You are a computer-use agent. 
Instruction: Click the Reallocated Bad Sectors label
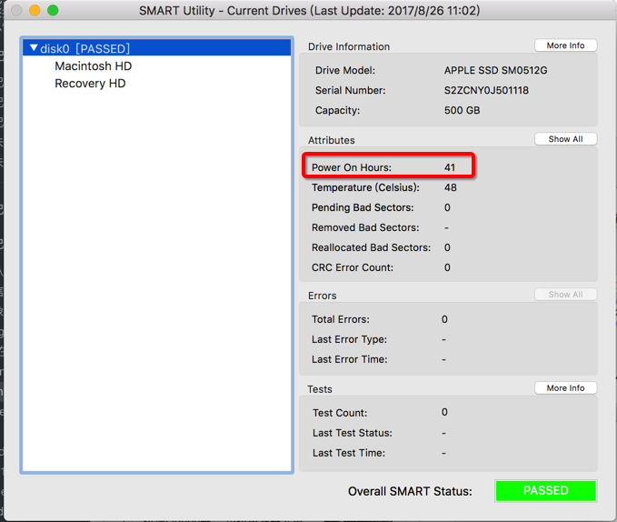[371, 247]
